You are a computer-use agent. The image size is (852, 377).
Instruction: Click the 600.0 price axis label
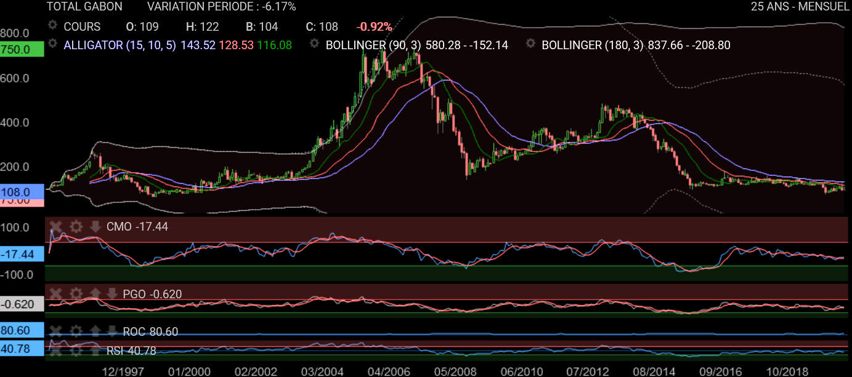click(15, 79)
